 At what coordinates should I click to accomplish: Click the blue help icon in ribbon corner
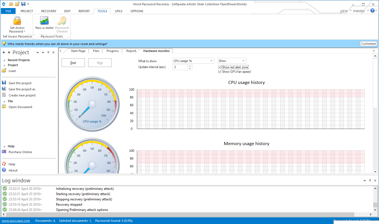373,11
